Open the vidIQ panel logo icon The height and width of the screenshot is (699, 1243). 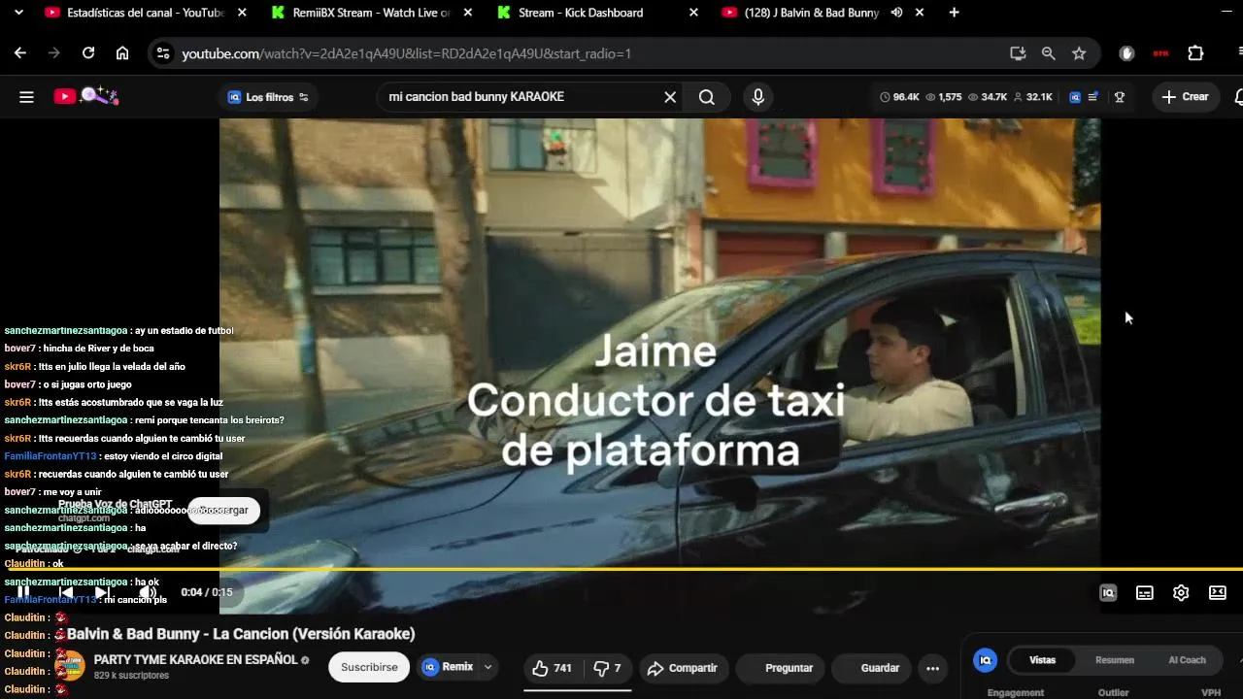(985, 660)
